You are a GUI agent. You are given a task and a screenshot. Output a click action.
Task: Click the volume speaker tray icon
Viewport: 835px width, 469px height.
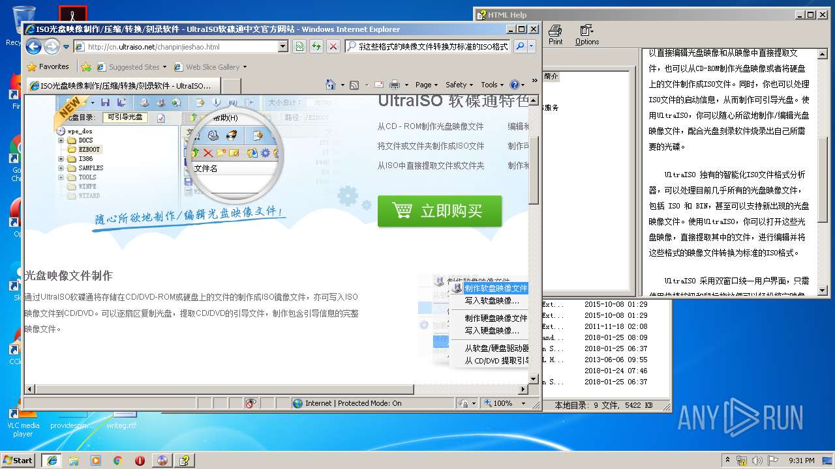click(757, 461)
